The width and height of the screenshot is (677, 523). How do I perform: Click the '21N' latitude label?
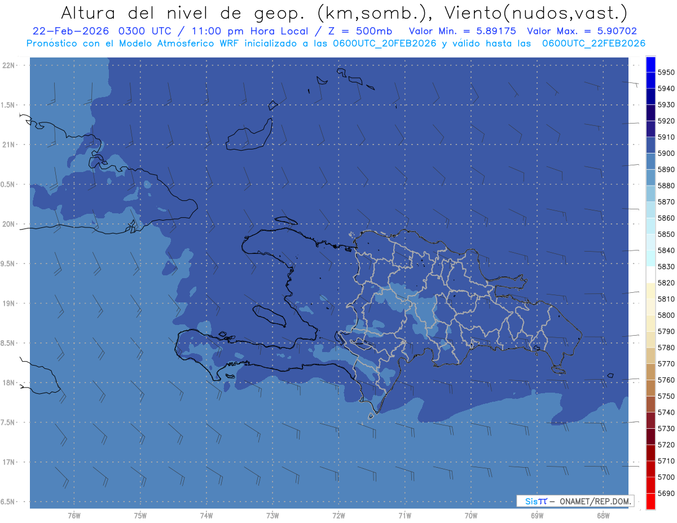(x=8, y=145)
